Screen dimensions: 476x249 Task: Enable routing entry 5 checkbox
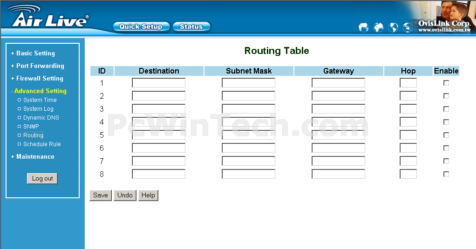tap(446, 135)
